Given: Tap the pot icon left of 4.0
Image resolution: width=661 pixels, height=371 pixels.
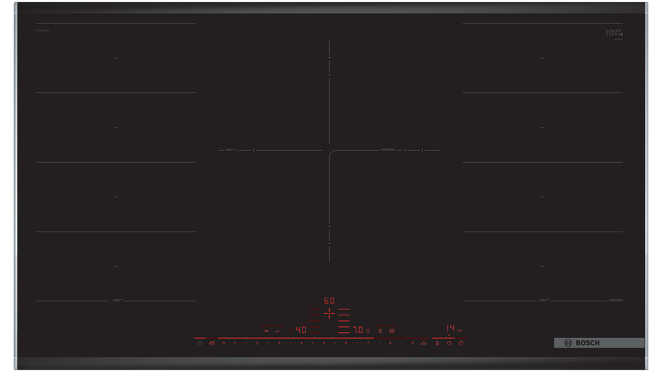Looking at the screenshot, I should tap(266, 331).
